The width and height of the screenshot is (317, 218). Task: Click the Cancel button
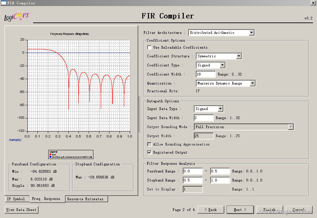(299, 210)
